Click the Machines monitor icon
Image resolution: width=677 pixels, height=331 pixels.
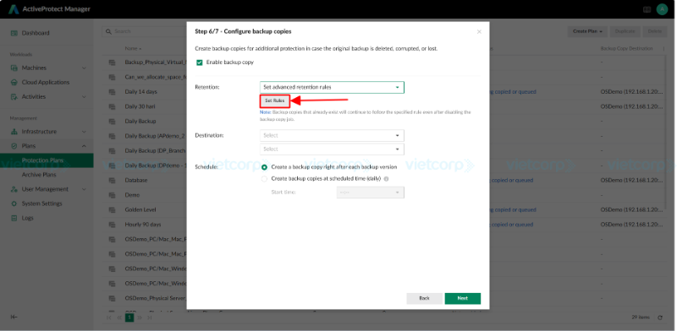point(14,68)
